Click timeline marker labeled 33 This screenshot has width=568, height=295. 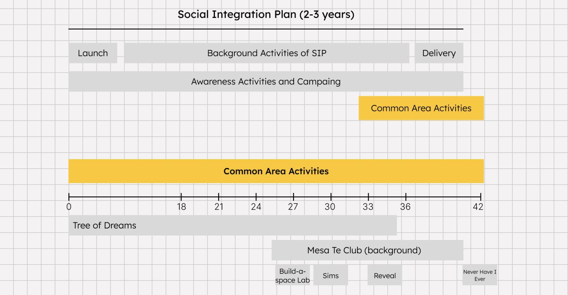click(368, 207)
